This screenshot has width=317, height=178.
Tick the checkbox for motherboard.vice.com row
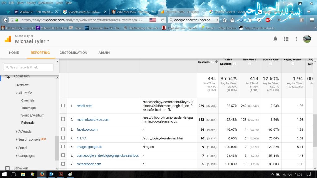(63, 119)
